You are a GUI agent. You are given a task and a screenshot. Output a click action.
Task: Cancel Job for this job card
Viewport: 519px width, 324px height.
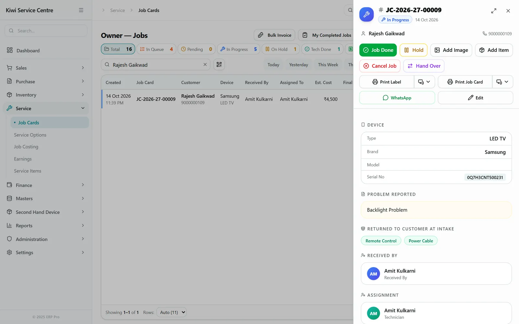pyautogui.click(x=380, y=66)
